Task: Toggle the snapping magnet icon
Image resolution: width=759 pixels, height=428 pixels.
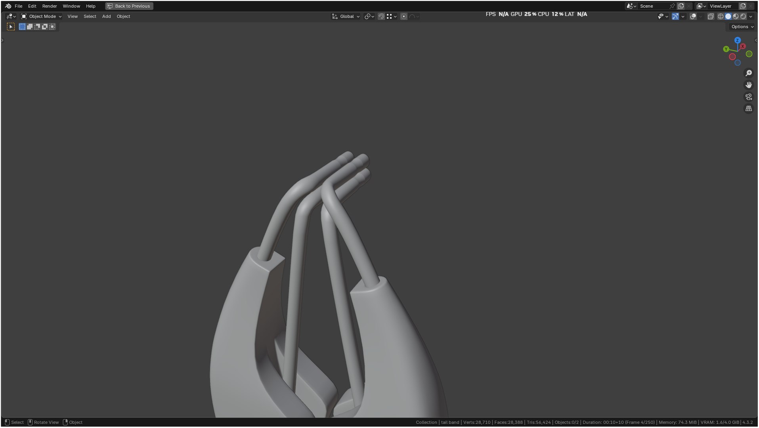Action: click(381, 16)
